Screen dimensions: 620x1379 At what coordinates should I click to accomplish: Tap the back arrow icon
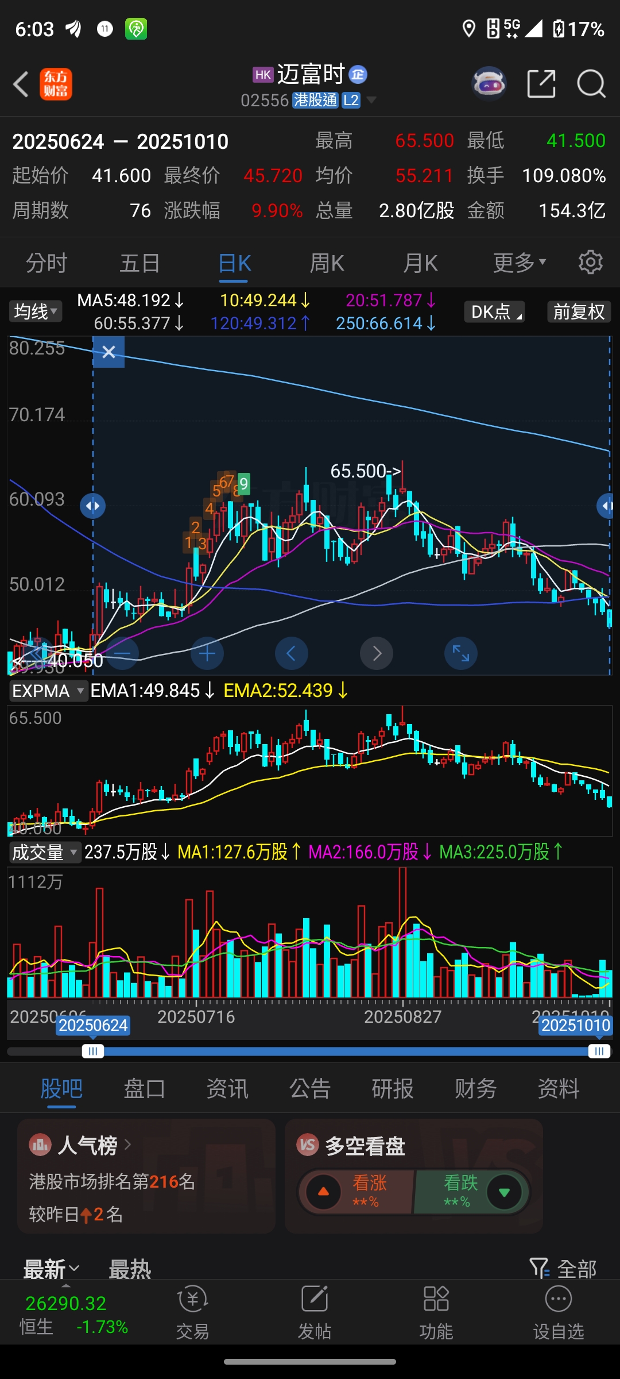tap(21, 84)
